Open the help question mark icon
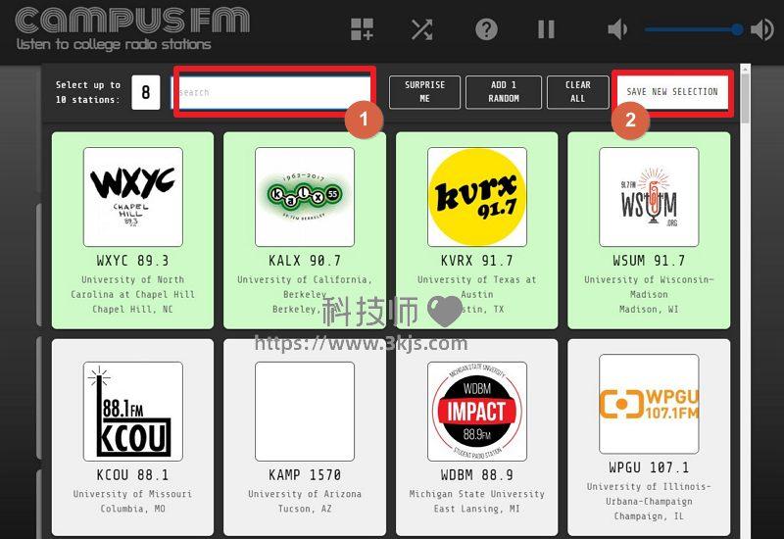The image size is (784, 539). [486, 29]
